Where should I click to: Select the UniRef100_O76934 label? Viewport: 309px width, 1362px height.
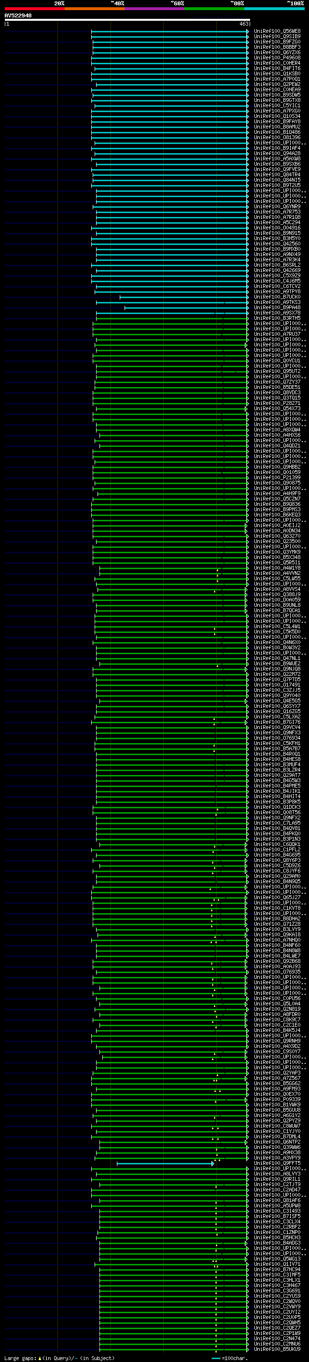pyautogui.click(x=277, y=738)
